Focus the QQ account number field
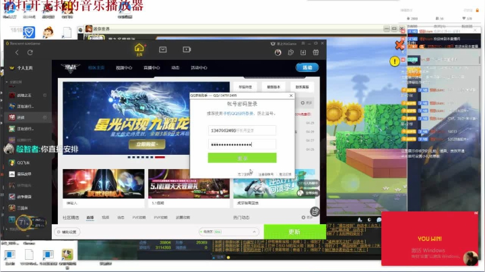485x272 pixels. pos(242,131)
